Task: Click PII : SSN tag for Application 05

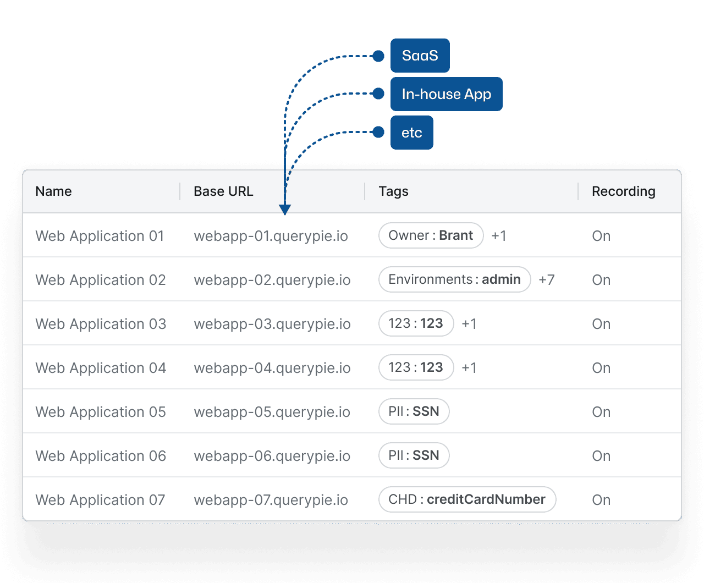Action: (x=414, y=411)
